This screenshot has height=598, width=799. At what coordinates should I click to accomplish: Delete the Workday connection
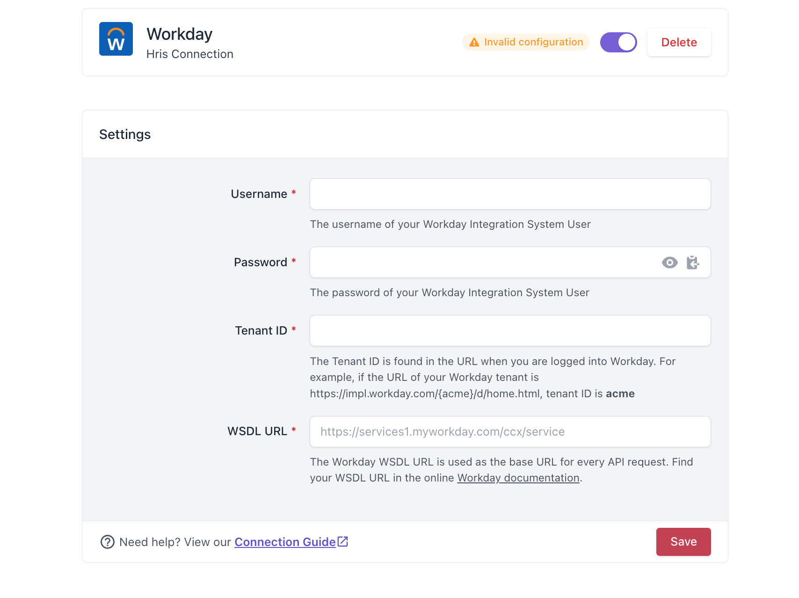(679, 42)
